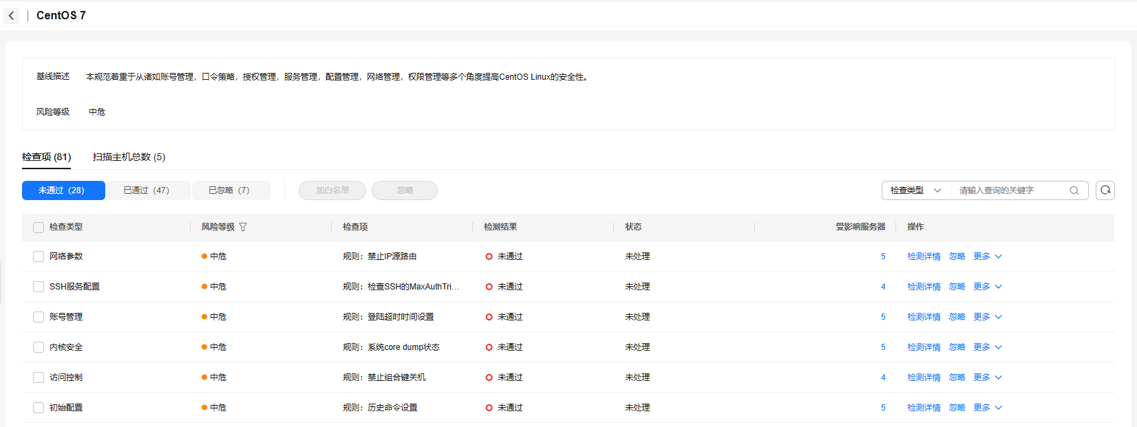Screen dimensions: 1137x427
Task: Open affected server count 4 for SSH服务配置
Action: click(x=883, y=287)
